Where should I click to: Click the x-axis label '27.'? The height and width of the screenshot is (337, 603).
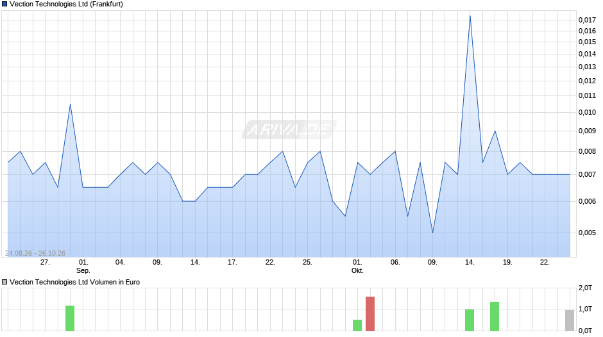click(45, 262)
